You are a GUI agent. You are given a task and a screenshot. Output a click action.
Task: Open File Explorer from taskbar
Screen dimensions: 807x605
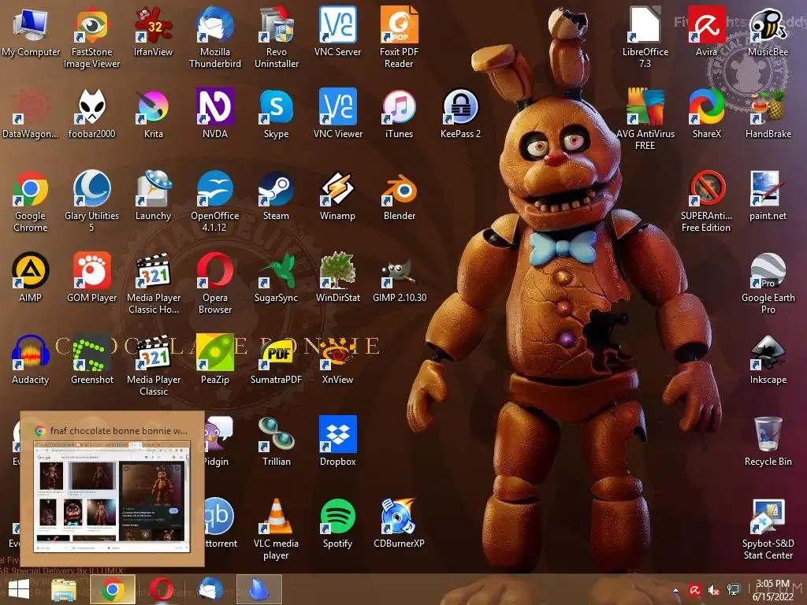click(x=63, y=589)
